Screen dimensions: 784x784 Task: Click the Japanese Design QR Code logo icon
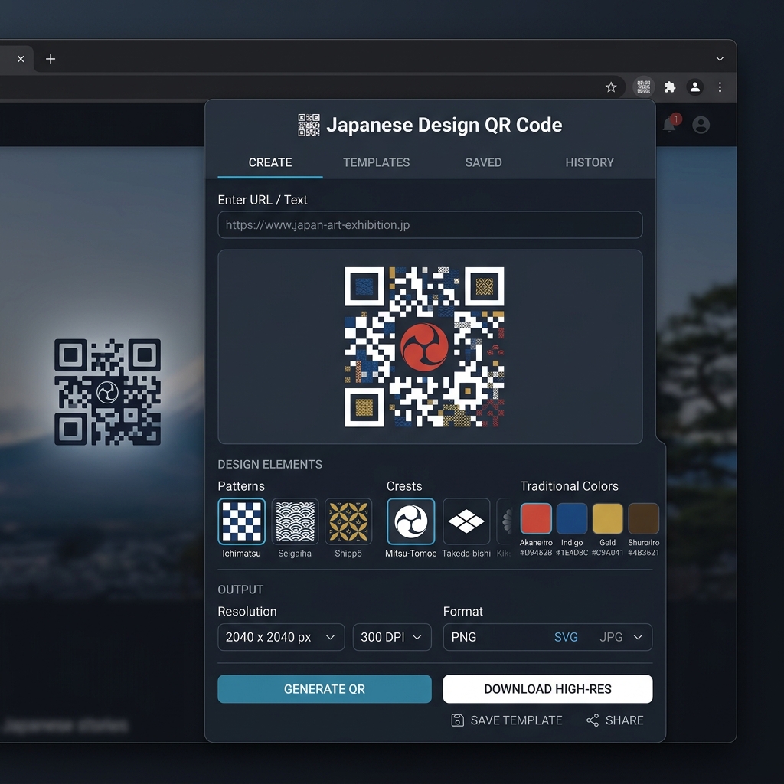309,125
